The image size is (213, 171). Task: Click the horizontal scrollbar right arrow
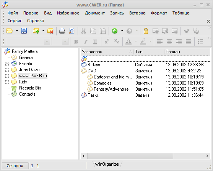click(207, 156)
